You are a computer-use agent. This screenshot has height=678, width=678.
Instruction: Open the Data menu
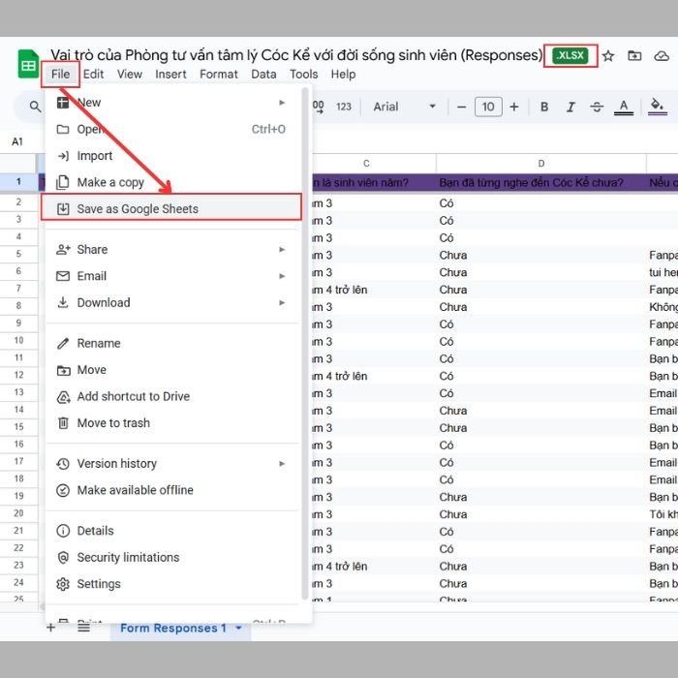[x=263, y=74]
